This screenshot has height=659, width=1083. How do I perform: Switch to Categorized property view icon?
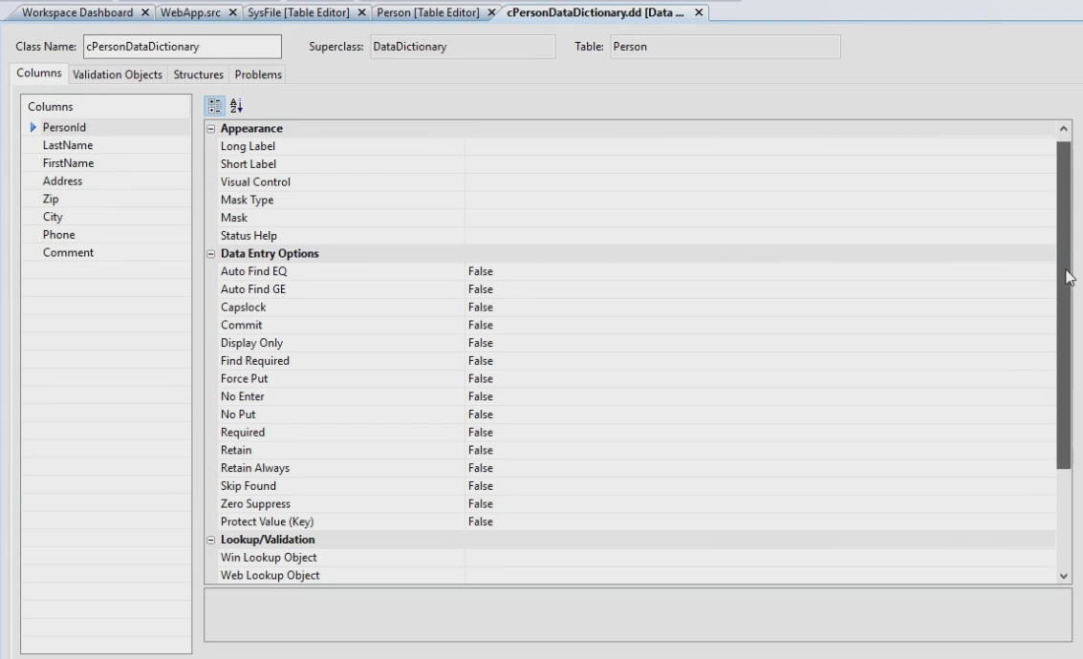click(x=214, y=106)
